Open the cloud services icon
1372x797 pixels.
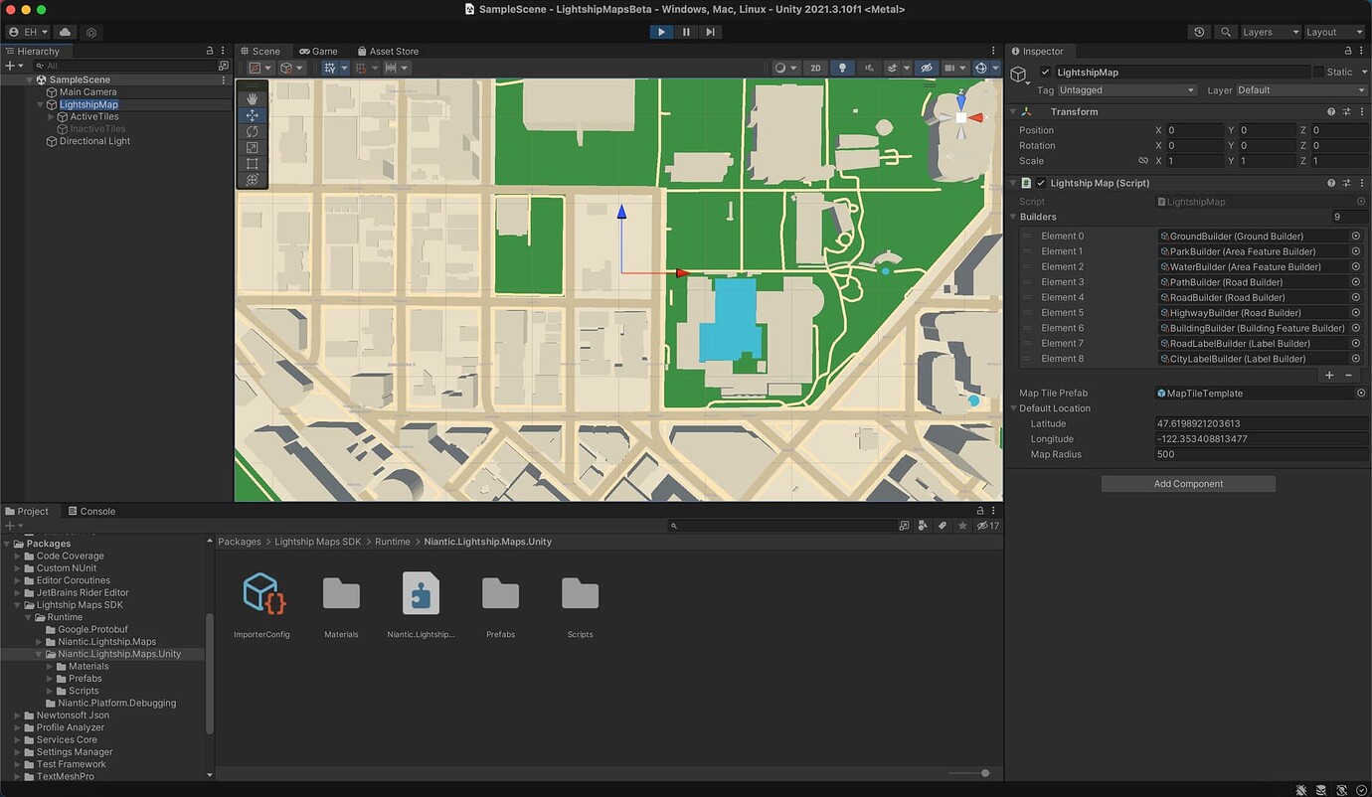point(65,32)
